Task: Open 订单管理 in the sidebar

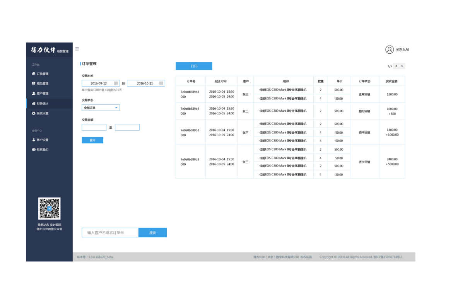Action: point(42,74)
